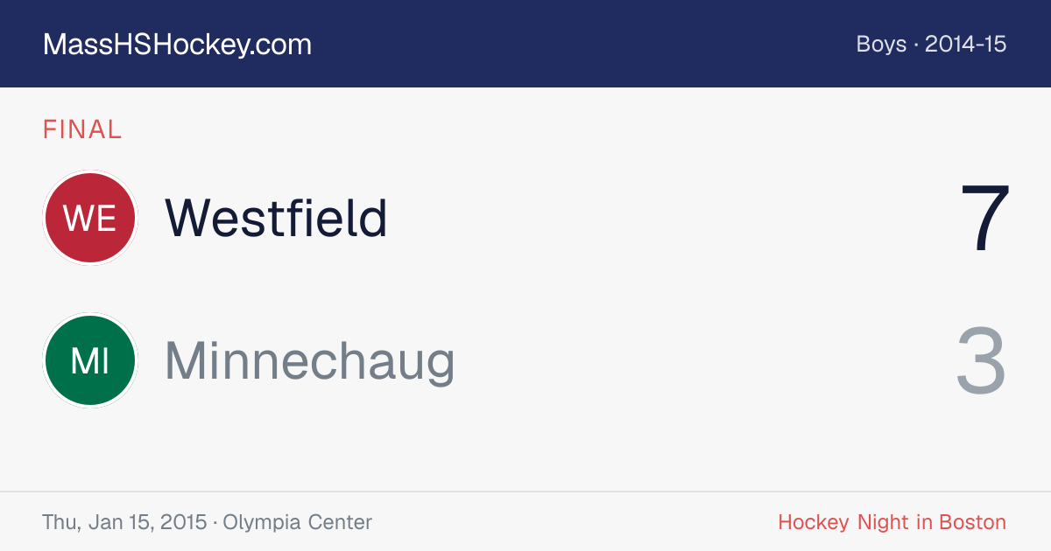Open the Westfield team name
Viewport: 1051px width, 551px height.
point(276,218)
